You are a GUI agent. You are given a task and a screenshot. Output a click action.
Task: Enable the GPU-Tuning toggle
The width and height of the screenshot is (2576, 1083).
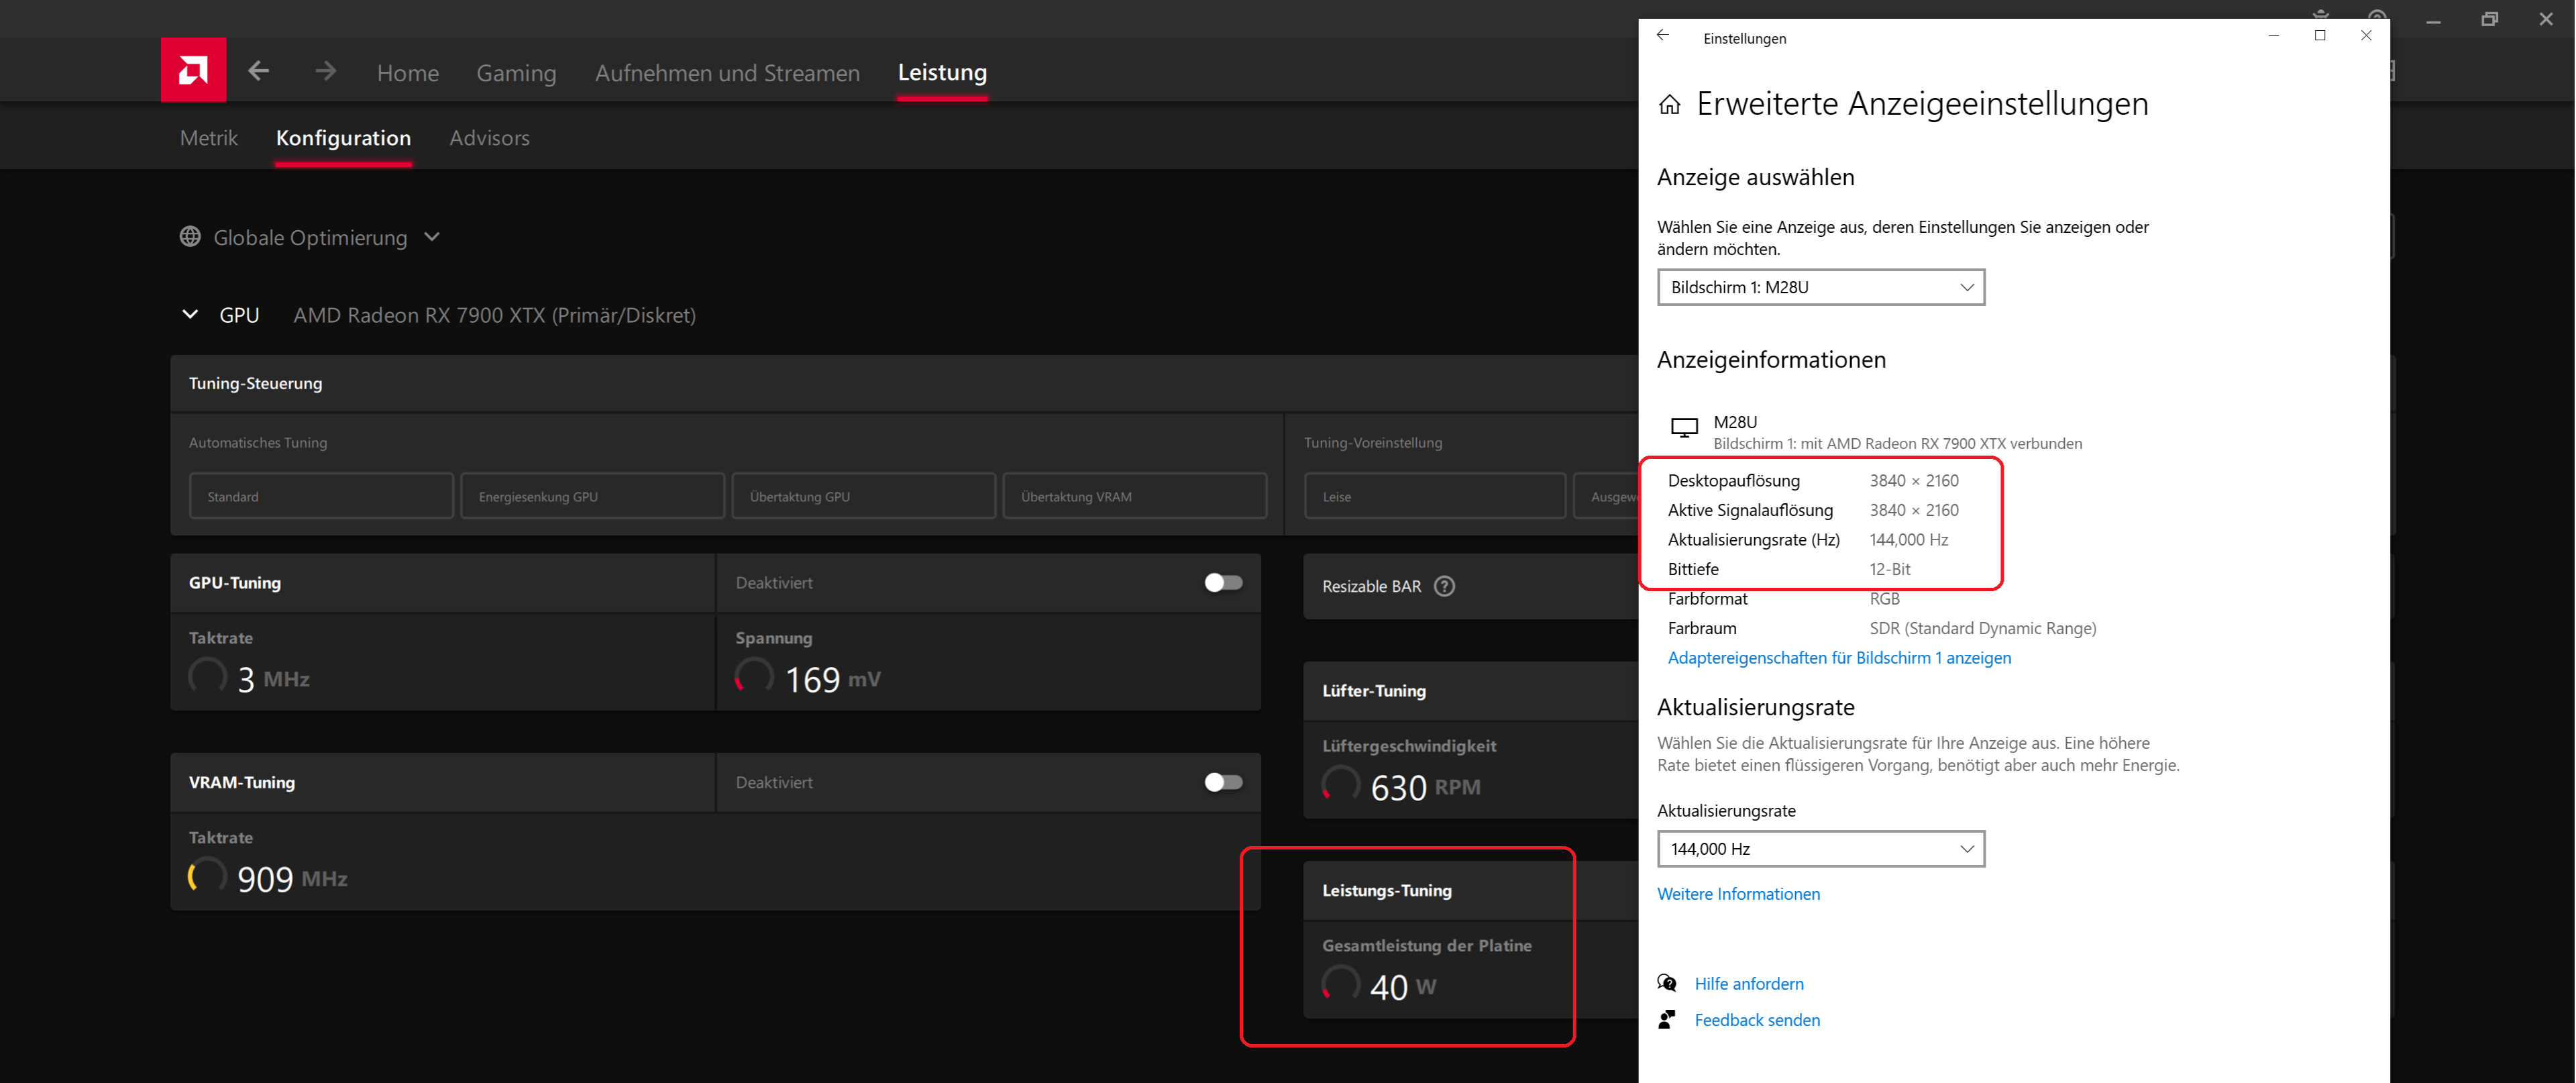point(1223,583)
